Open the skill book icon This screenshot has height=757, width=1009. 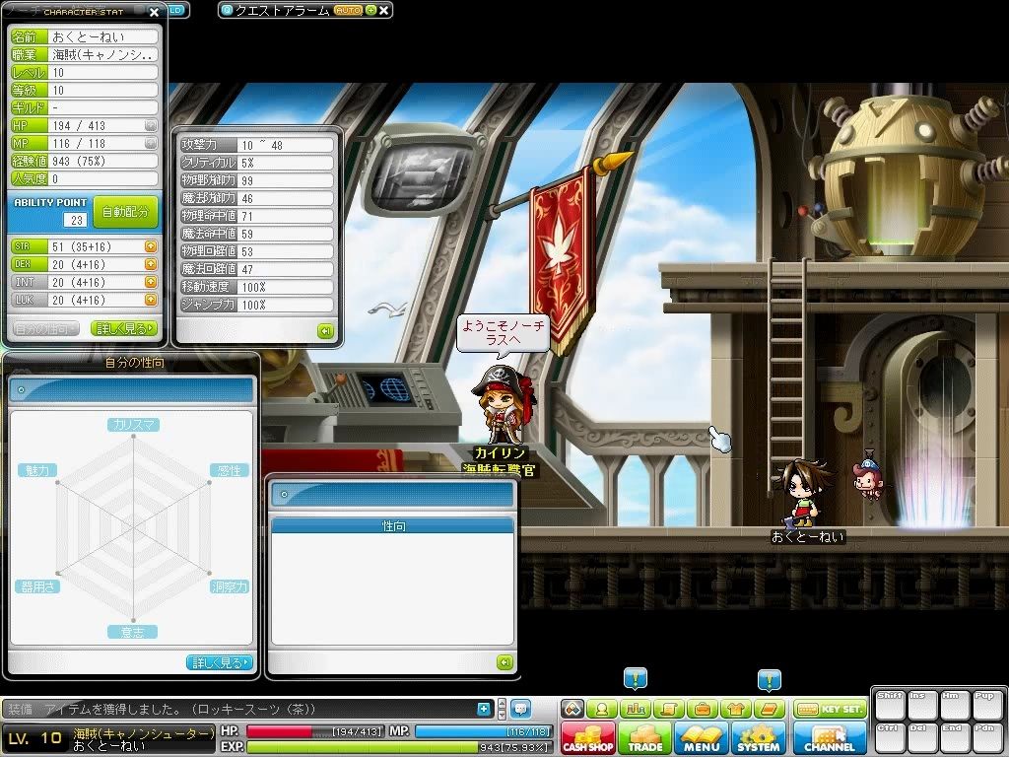pos(769,709)
